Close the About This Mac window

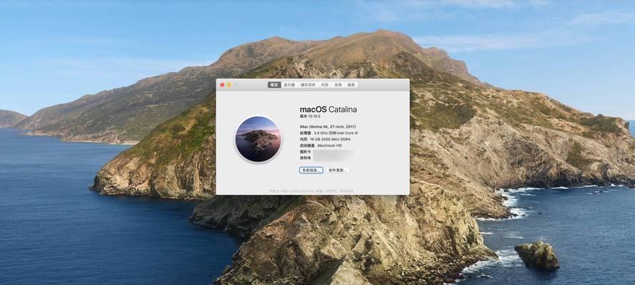(x=222, y=85)
